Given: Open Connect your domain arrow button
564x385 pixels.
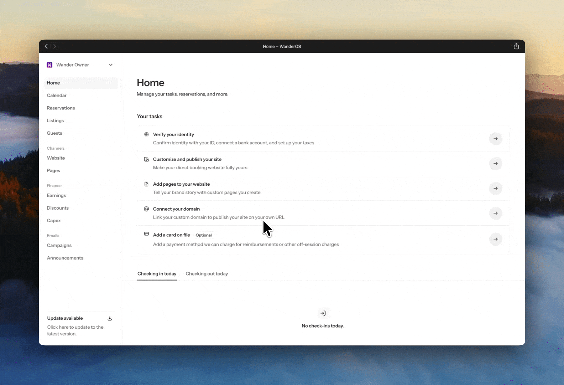Looking at the screenshot, I should [496, 213].
